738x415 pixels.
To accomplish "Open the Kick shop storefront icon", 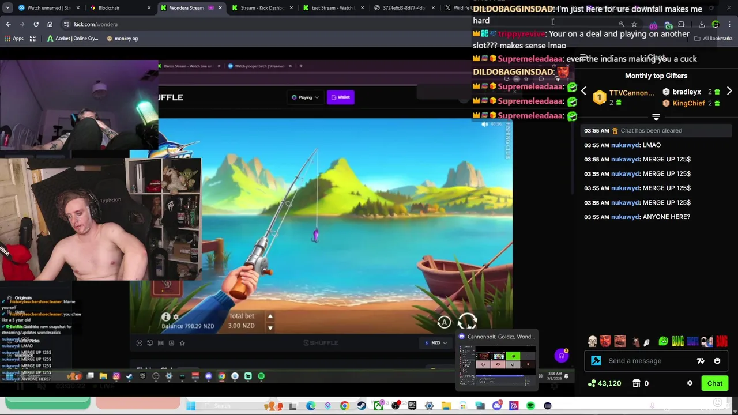I will point(637,383).
